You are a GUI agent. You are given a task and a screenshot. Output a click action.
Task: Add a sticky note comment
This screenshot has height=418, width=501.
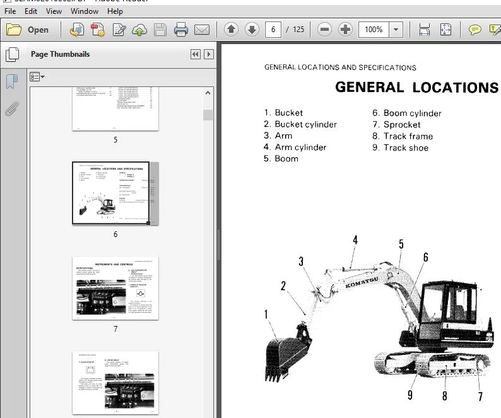[x=474, y=30]
